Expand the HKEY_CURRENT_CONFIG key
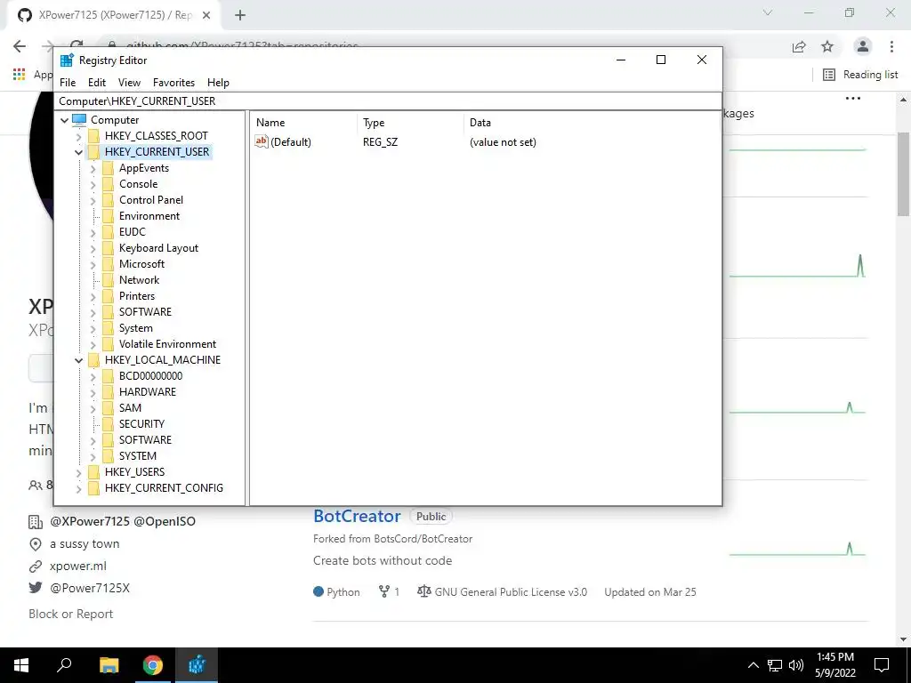 [78, 489]
